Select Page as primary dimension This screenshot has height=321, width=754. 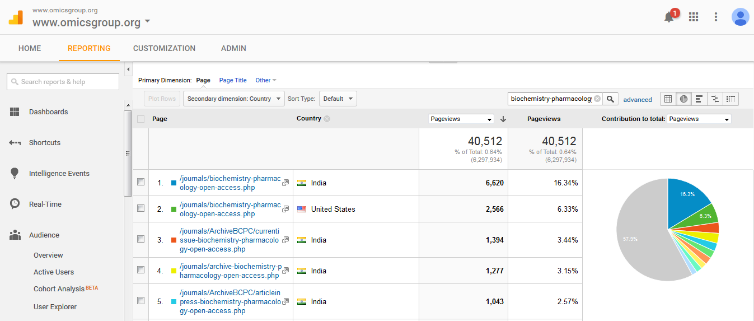click(203, 81)
